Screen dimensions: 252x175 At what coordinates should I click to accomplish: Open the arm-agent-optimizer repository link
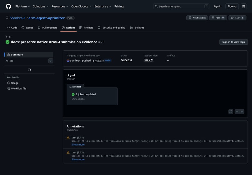click(x=47, y=18)
